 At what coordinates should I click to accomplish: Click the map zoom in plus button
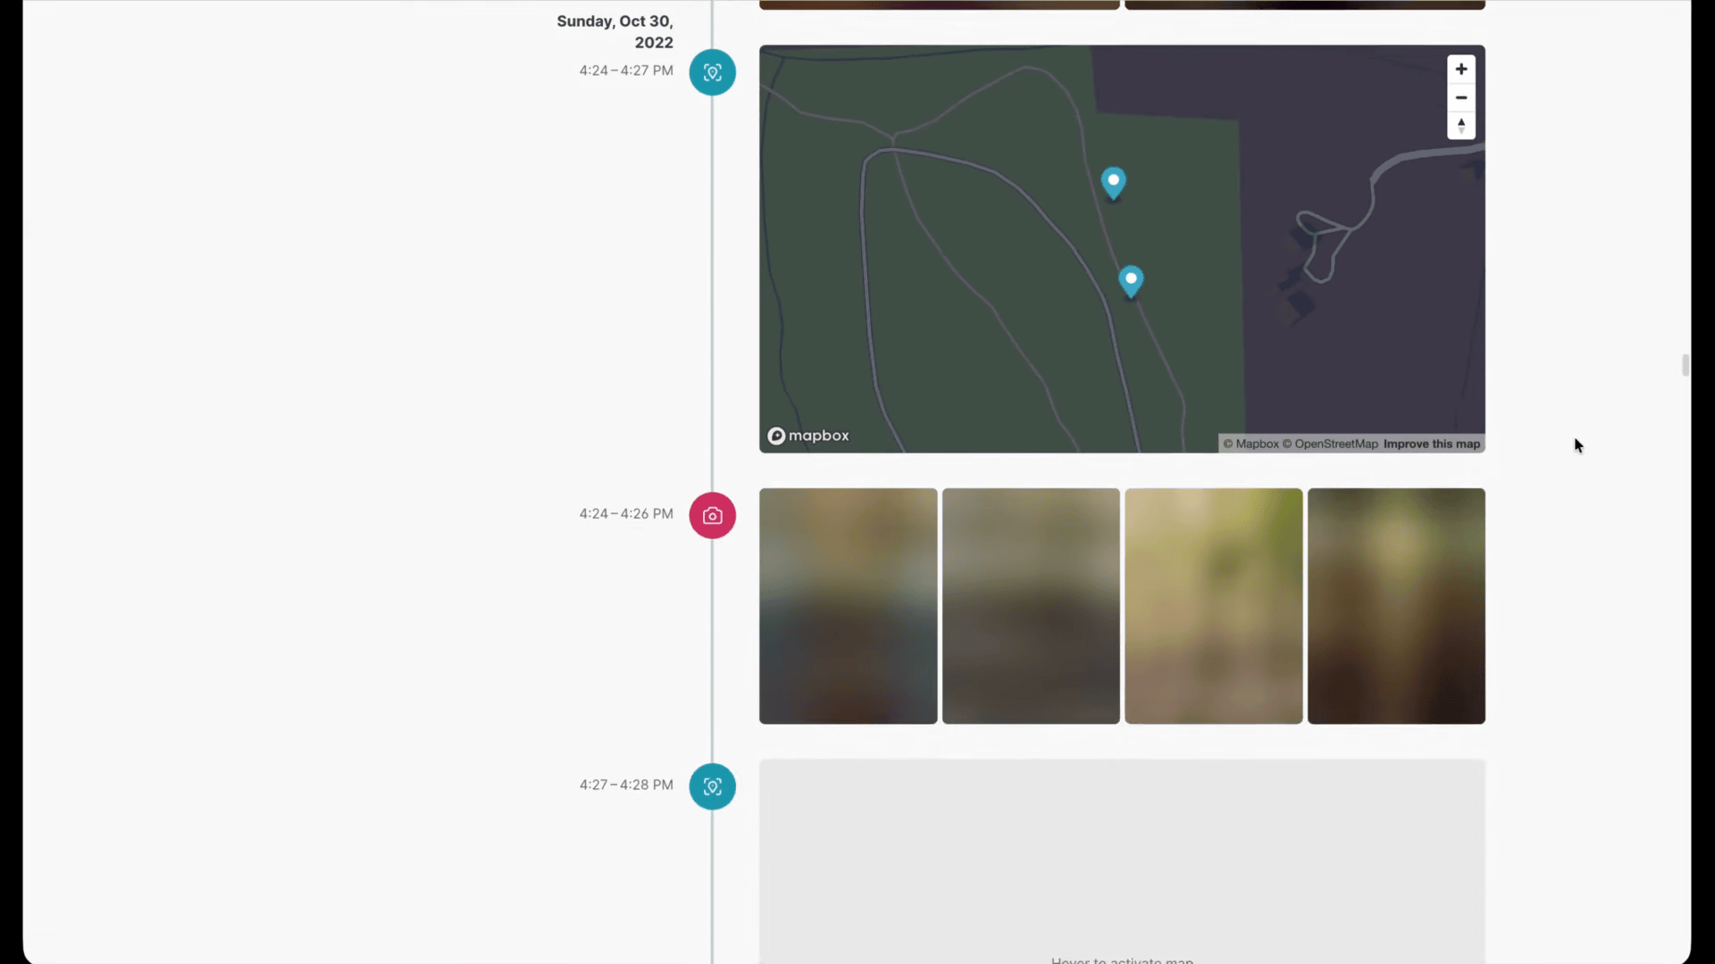1460,69
